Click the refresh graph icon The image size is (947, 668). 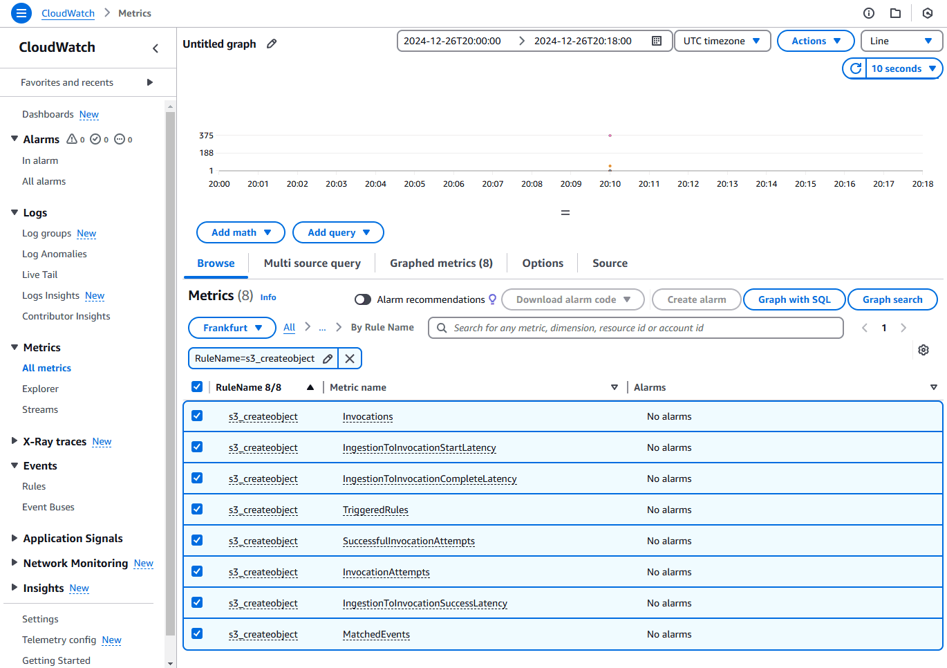855,68
